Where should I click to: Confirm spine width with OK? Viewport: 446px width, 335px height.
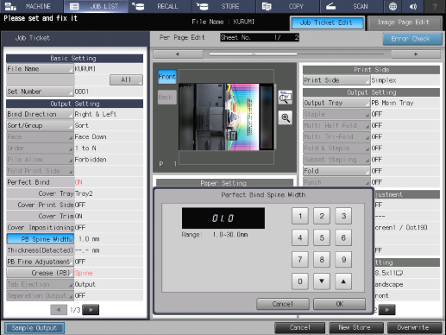(339, 304)
